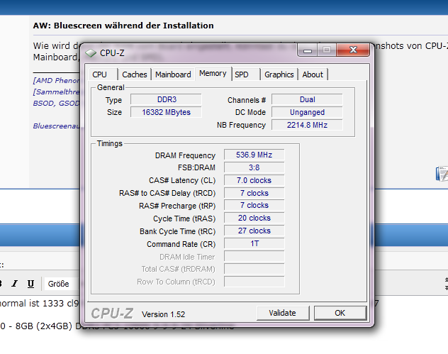
Task: Select the DDR3 type value
Action: pos(166,99)
